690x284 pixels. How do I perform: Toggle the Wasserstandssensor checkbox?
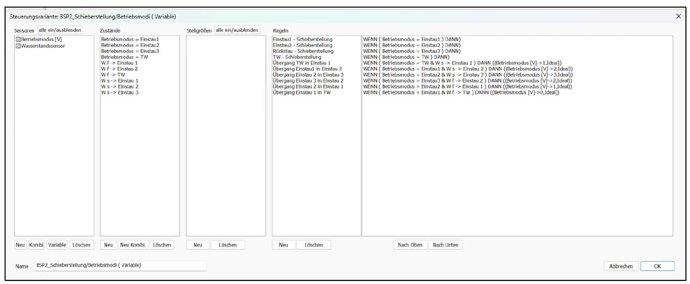pyautogui.click(x=18, y=46)
